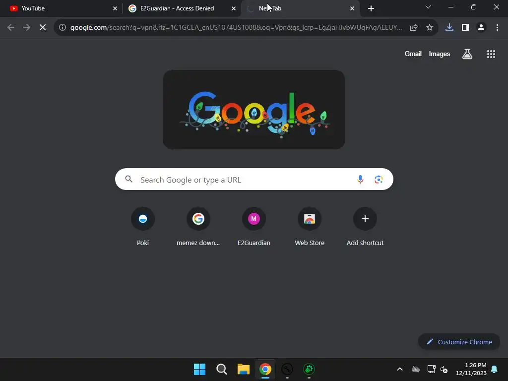
Task: Close the YouTube tab
Action: coord(115,8)
